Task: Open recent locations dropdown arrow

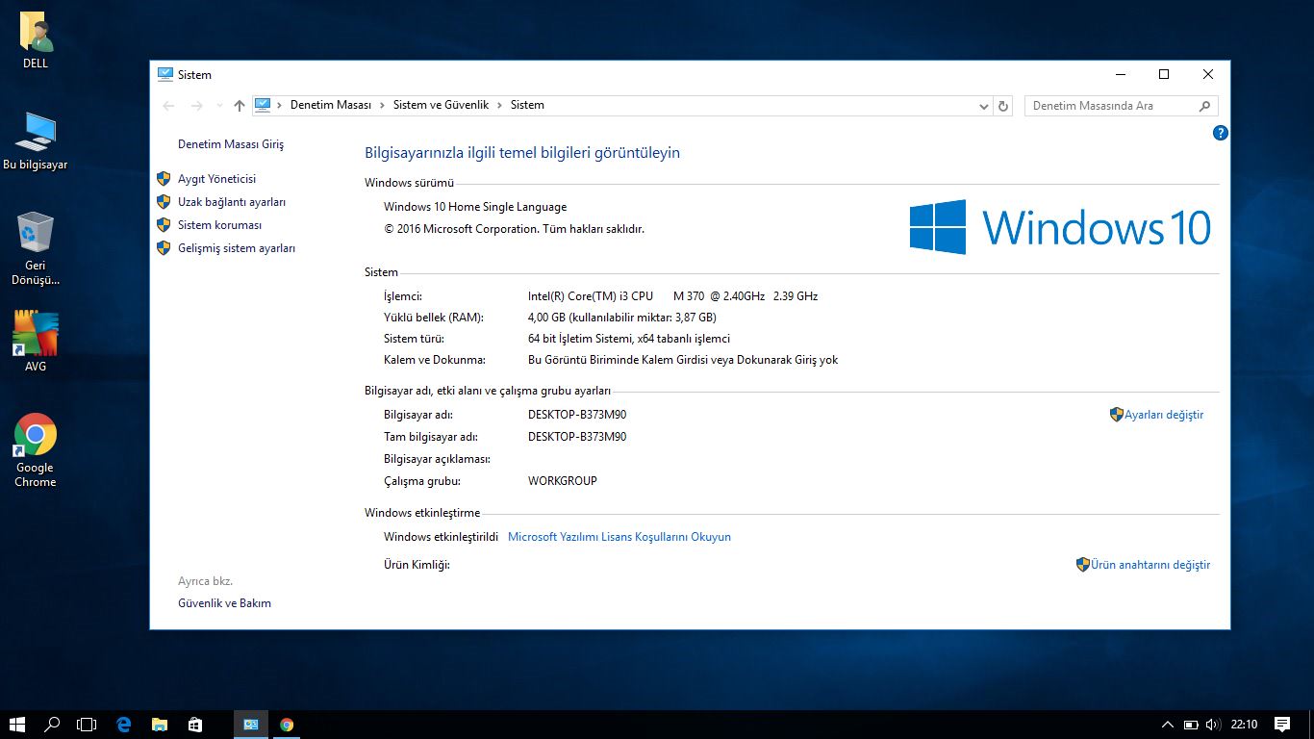Action: click(219, 106)
